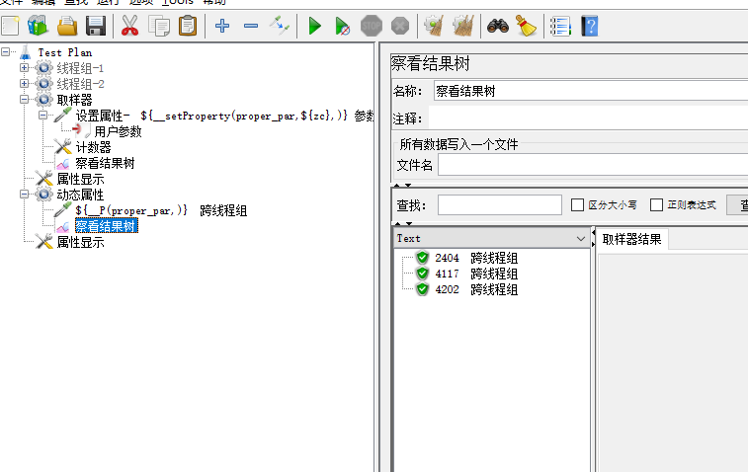The image size is (748, 472).
Task: Open the 取样器结果 tab
Action: 631,239
